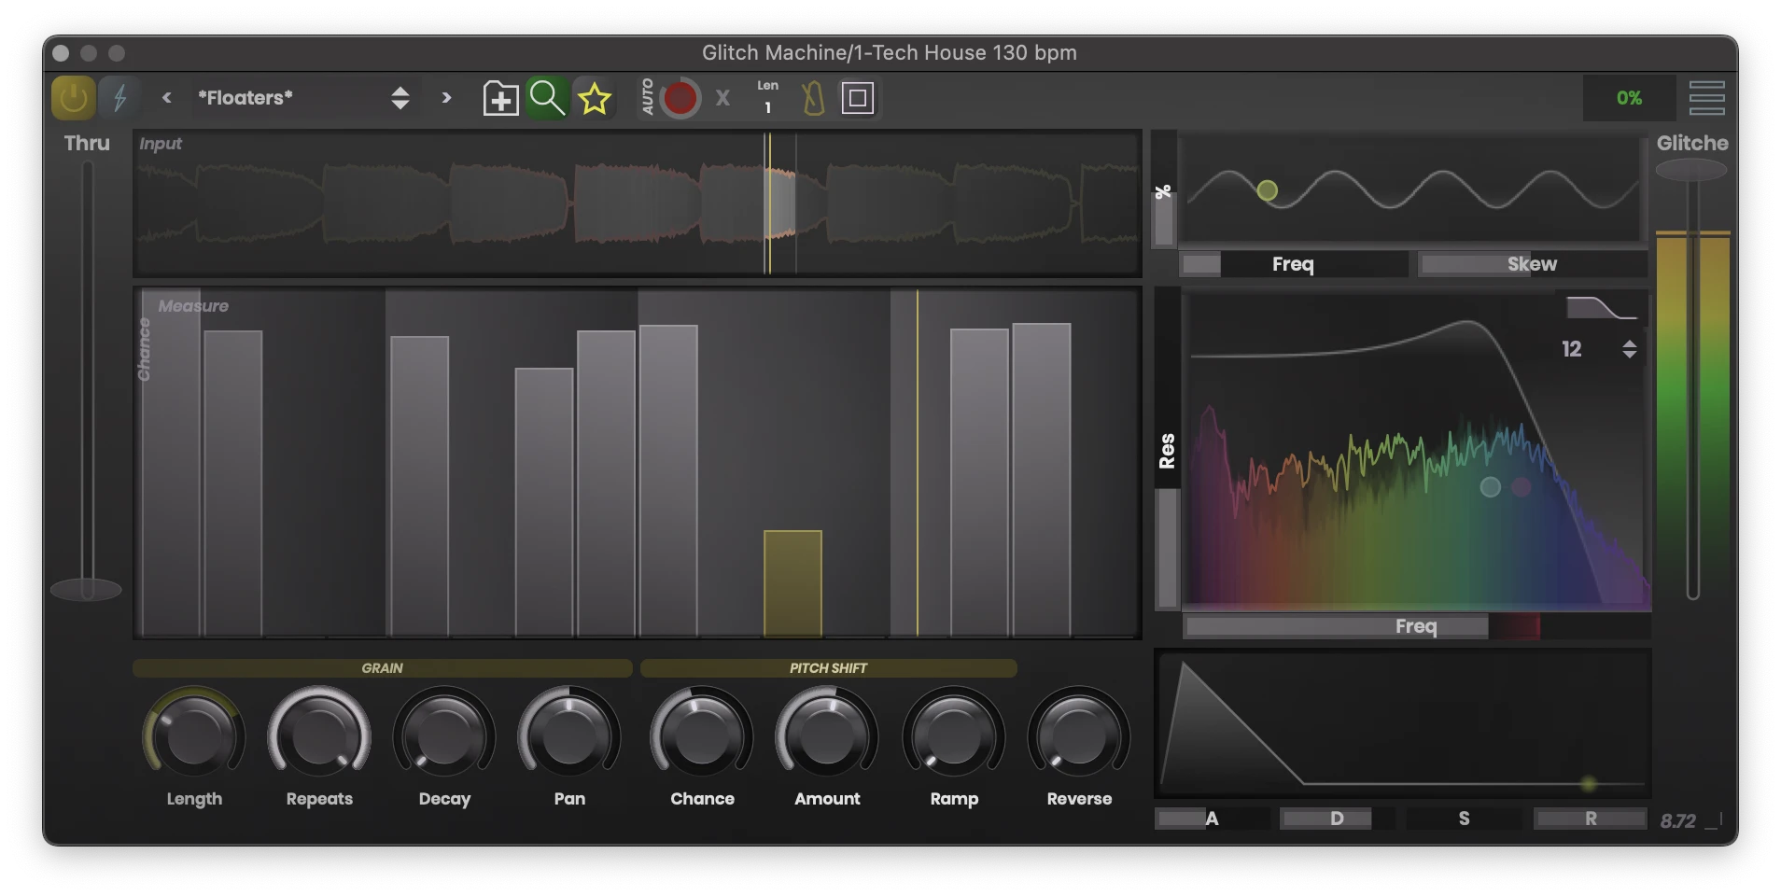
Task: Open the green magnifier preset browser
Action: [547, 98]
